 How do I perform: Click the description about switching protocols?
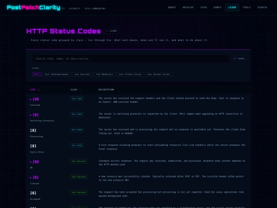tap(170, 116)
